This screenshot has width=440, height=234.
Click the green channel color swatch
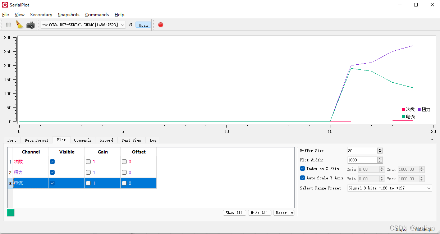click(x=11, y=213)
